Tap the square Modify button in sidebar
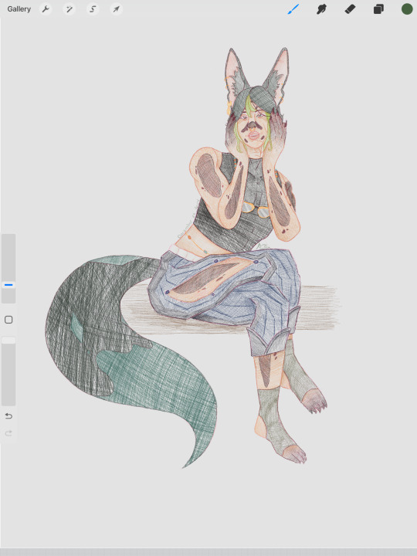The width and height of the screenshot is (417, 556). click(x=8, y=320)
